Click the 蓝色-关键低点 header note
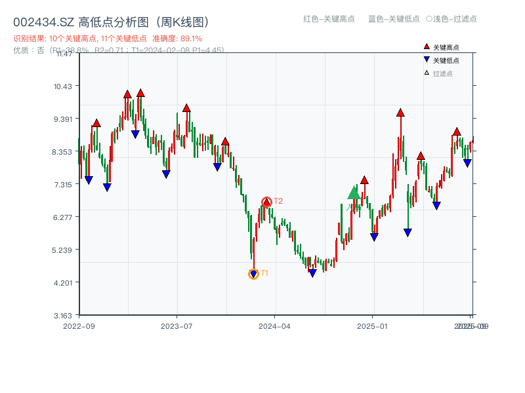525x393 pixels. [x=394, y=19]
